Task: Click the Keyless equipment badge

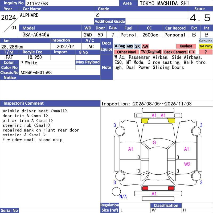Action: point(186,46)
